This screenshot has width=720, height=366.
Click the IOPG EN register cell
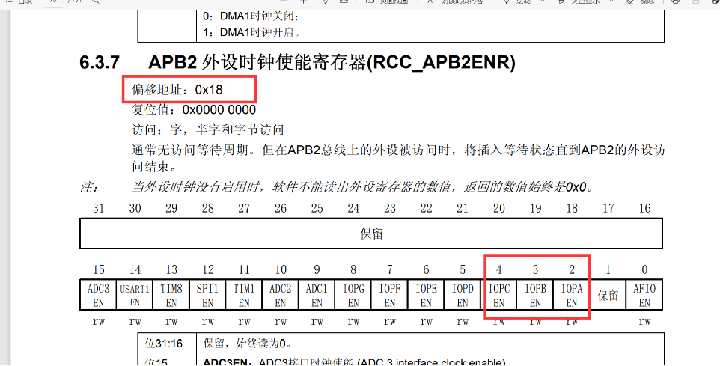click(353, 296)
